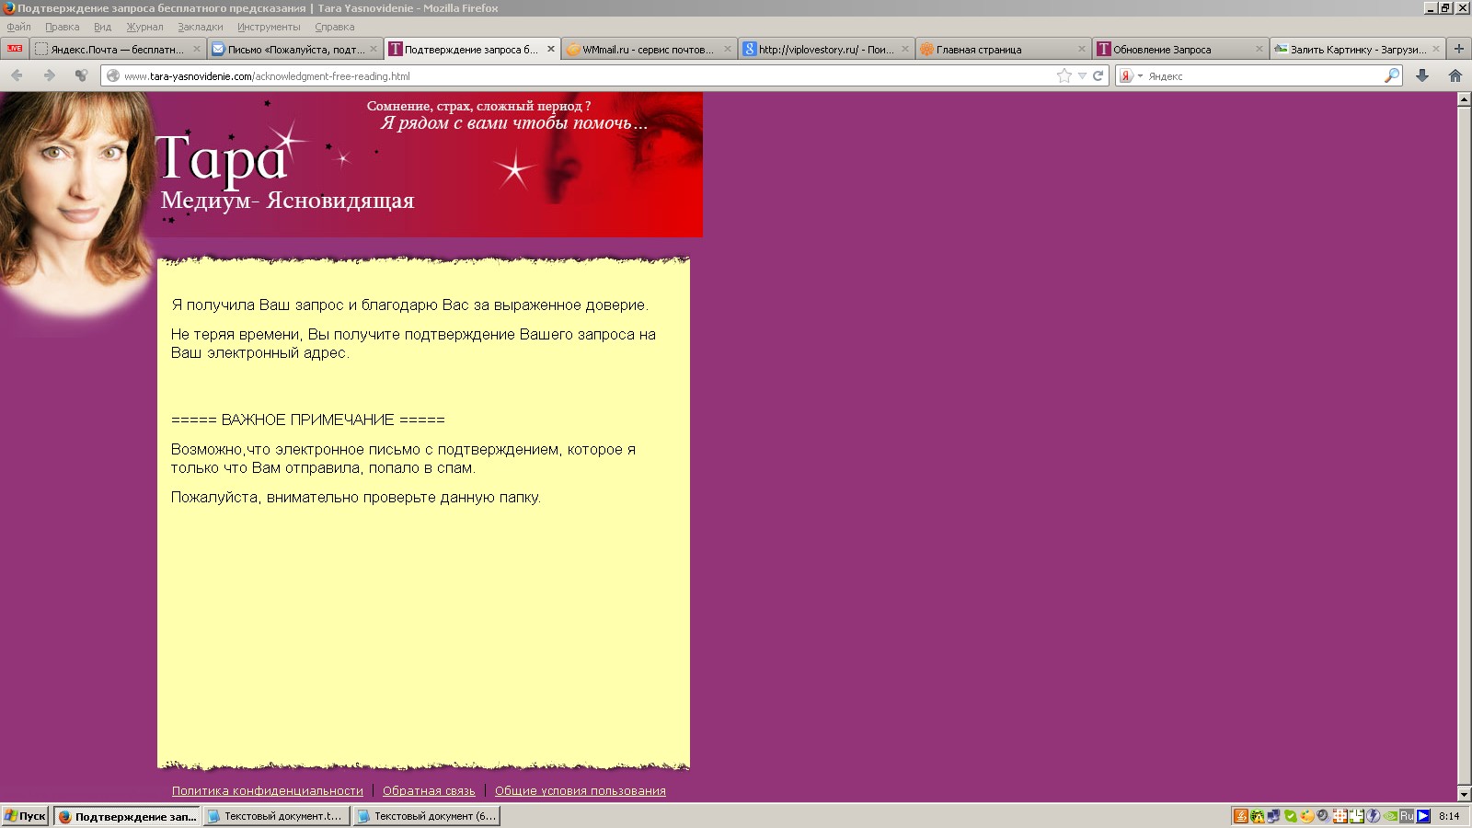
Task: Close the Подтверждение запроса tab
Action: pyautogui.click(x=551, y=49)
